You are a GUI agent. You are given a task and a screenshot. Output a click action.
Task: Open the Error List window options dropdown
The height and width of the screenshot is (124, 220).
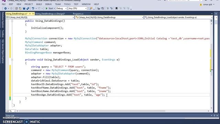point(212,115)
